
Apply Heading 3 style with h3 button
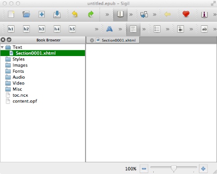pos(42,29)
